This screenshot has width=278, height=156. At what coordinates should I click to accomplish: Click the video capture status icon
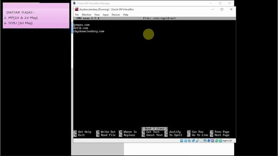coord(209,140)
